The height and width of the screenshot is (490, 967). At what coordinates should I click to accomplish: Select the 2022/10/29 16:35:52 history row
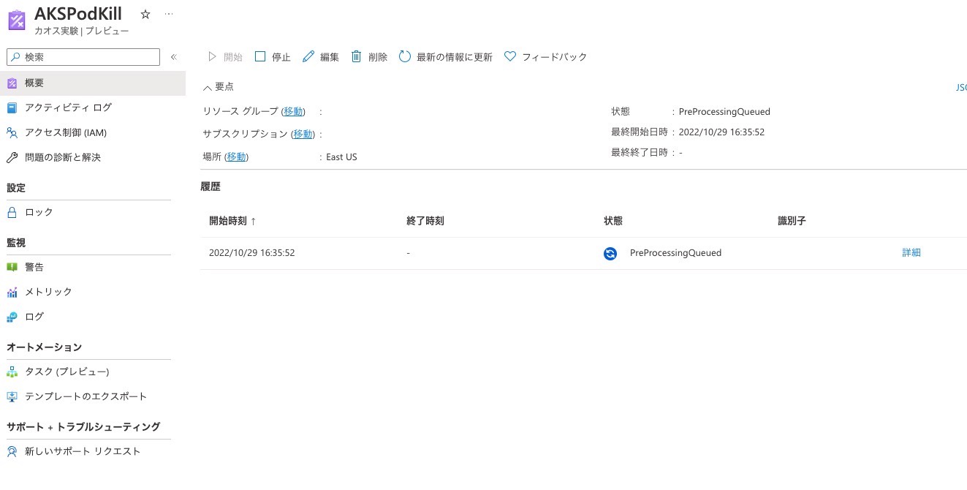pos(583,253)
